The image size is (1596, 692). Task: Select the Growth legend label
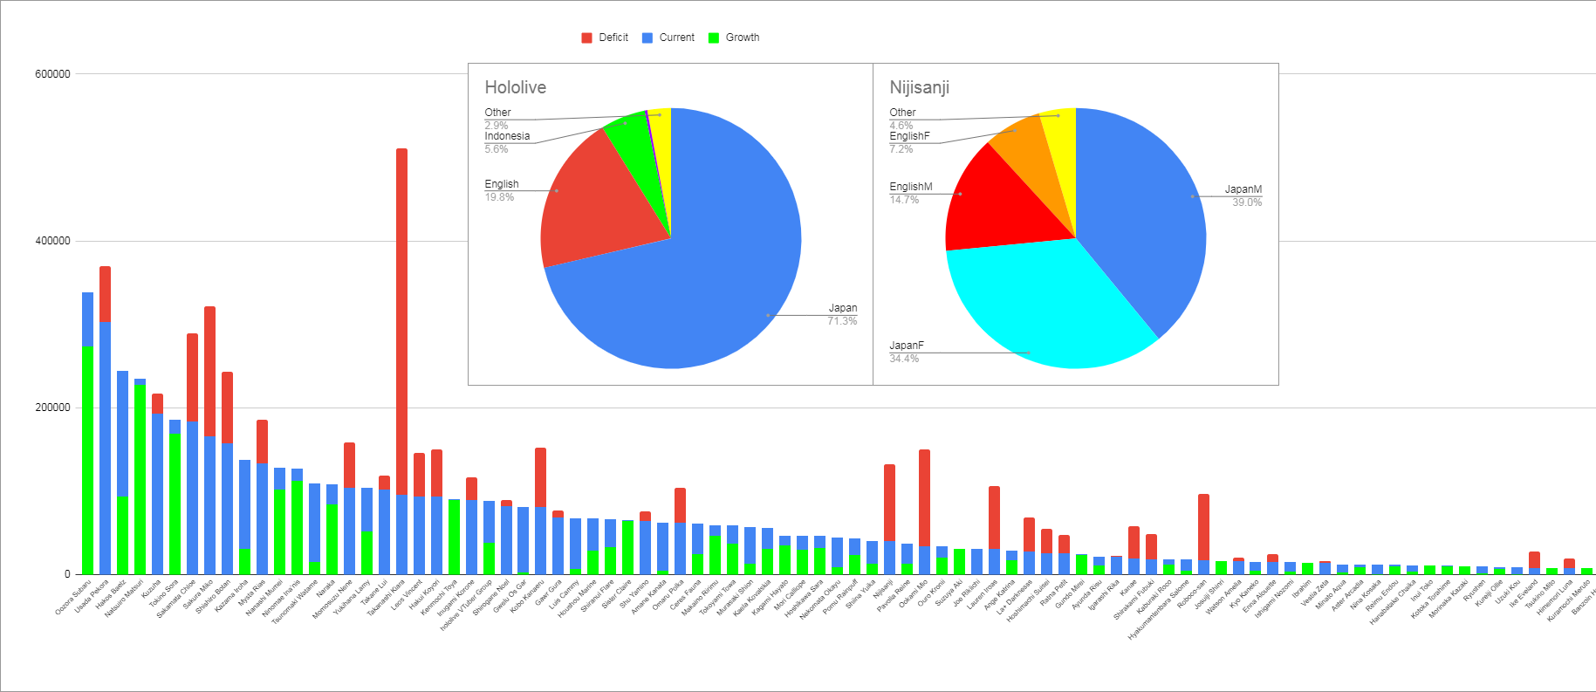pyautogui.click(x=743, y=38)
